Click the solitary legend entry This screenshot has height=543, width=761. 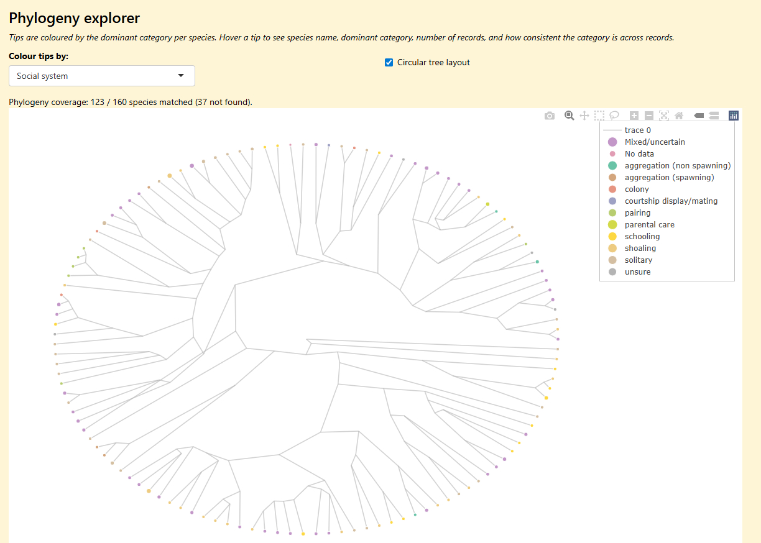pyautogui.click(x=638, y=260)
